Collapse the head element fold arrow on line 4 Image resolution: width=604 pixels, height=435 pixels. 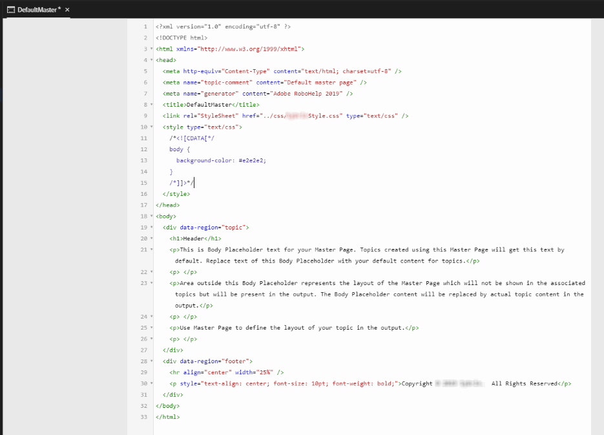point(151,60)
